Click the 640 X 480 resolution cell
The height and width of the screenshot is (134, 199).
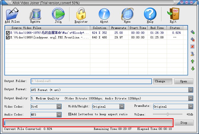(100, 38)
